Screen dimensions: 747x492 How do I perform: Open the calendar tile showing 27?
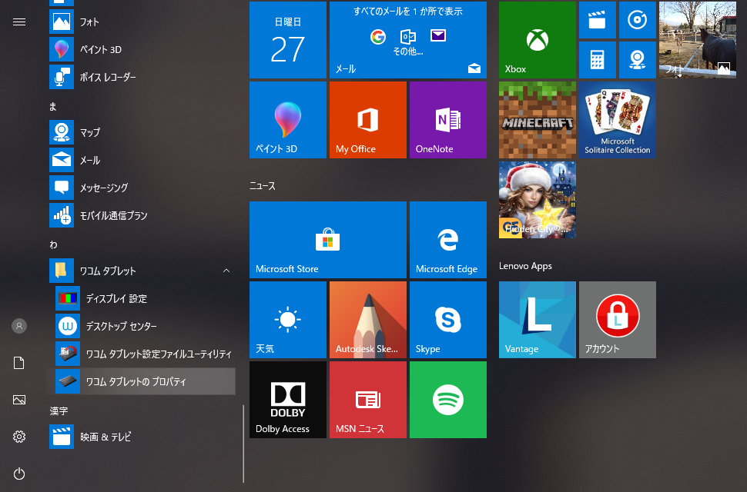click(288, 40)
